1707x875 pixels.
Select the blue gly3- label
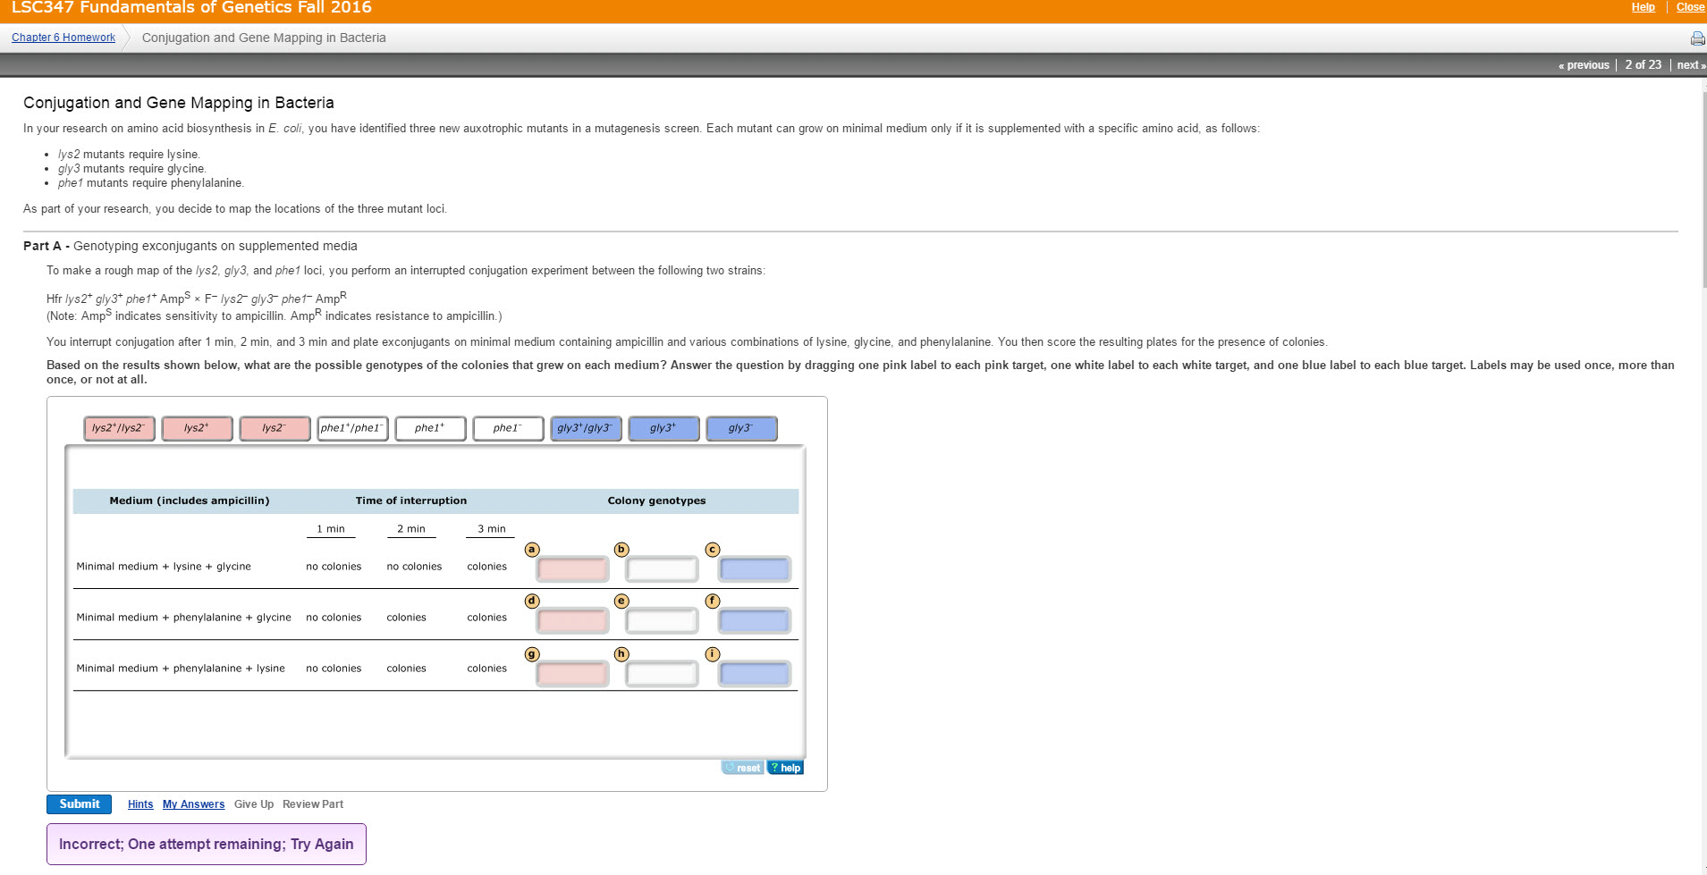click(741, 429)
